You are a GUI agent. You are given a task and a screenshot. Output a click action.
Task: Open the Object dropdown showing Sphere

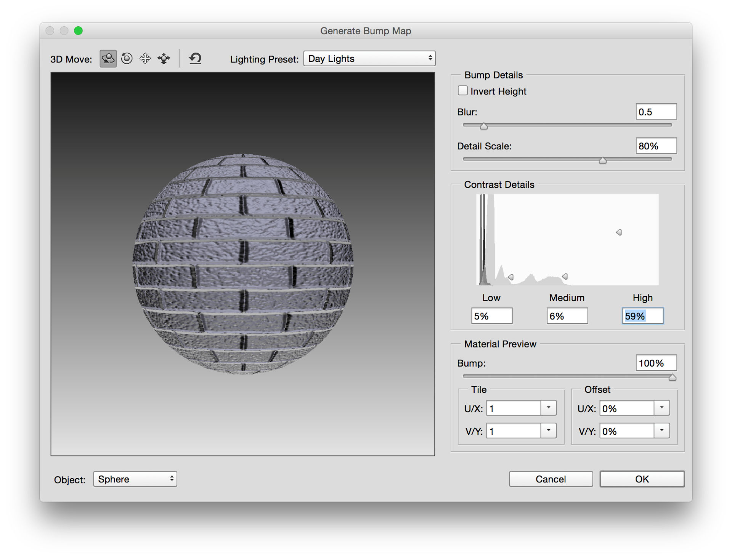point(135,479)
